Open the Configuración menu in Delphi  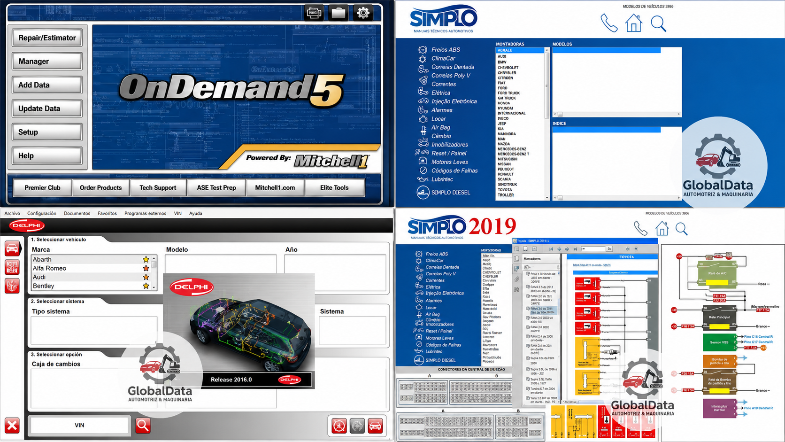pyautogui.click(x=42, y=213)
